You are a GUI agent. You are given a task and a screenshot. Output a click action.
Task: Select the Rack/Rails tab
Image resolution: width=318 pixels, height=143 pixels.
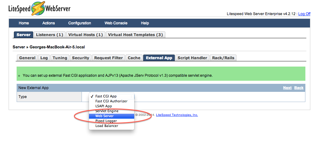tap(223, 58)
